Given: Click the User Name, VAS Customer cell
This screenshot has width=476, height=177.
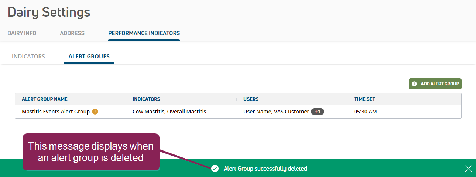Looking at the screenshot, I should pyautogui.click(x=276, y=112).
